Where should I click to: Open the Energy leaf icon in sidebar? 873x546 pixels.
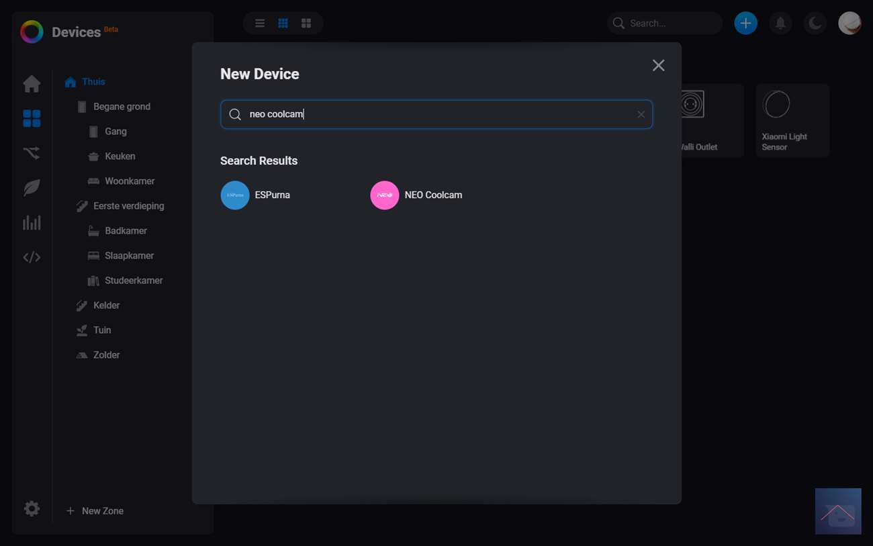[32, 188]
